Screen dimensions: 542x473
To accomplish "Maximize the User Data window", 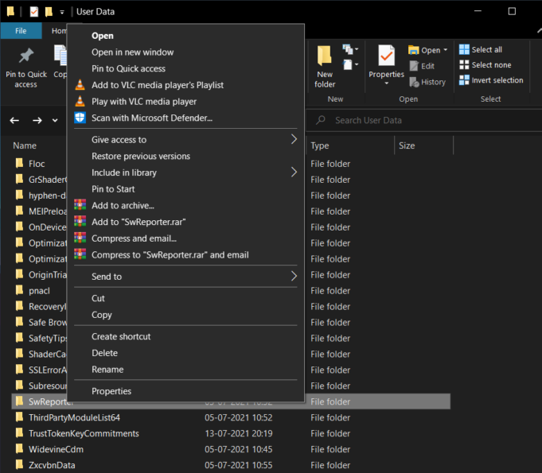I will point(512,11).
